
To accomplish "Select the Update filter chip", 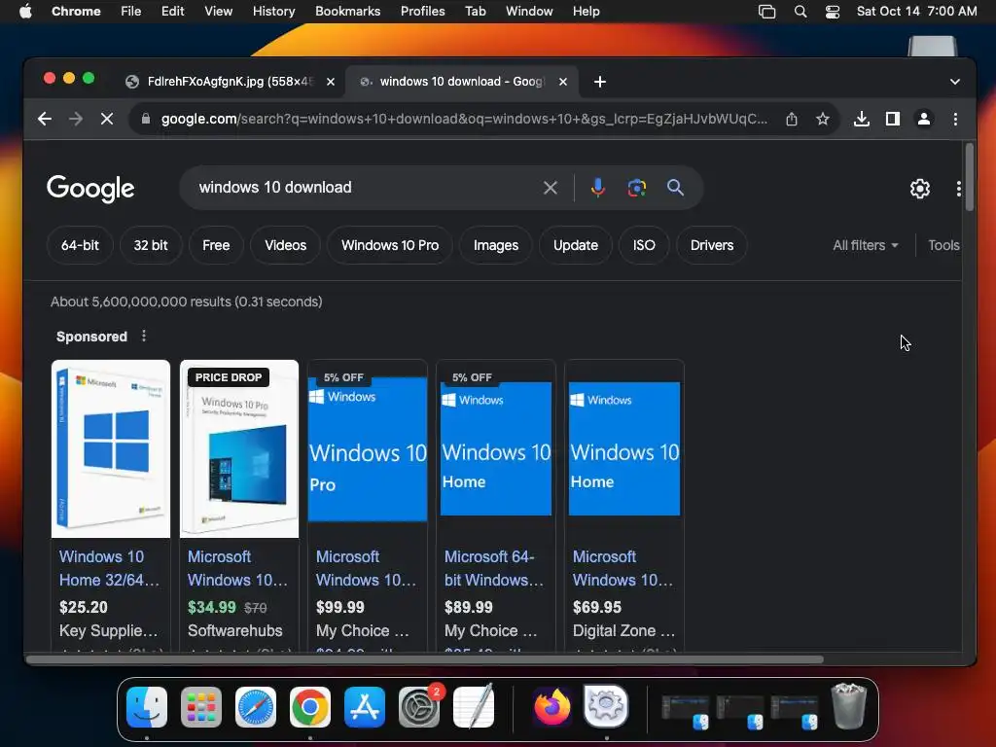I will (x=576, y=245).
